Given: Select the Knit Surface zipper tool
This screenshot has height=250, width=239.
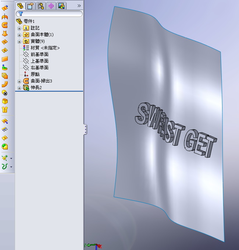Looking at the screenshot, I should pos(5,110).
